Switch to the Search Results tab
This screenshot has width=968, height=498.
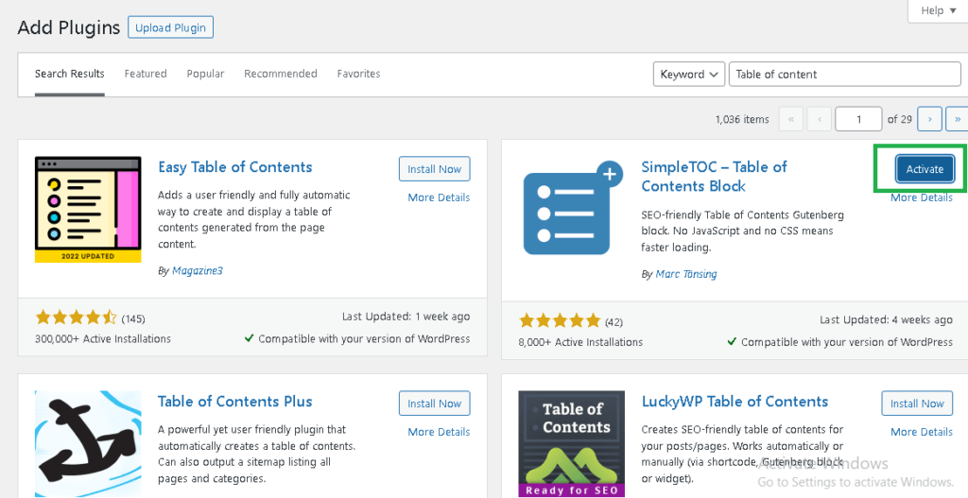coord(70,74)
